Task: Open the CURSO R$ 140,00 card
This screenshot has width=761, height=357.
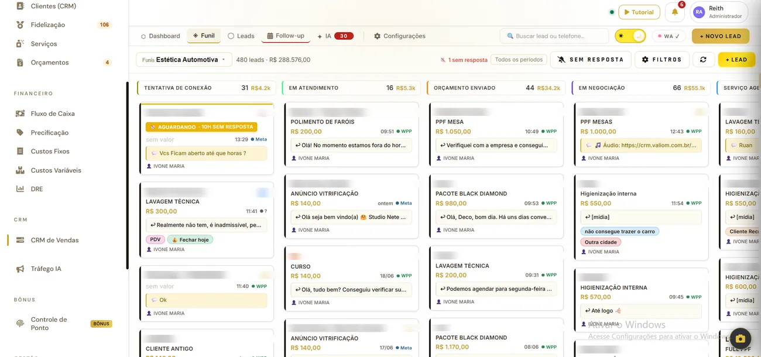Action: coord(351,279)
